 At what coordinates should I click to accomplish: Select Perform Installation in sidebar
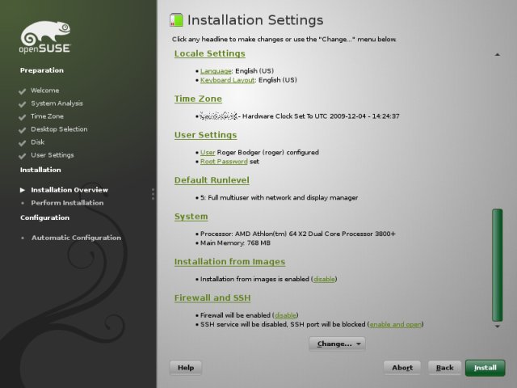67,203
